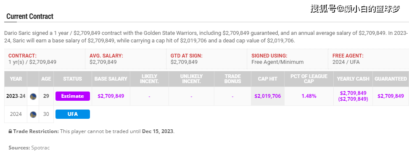Click the Warriors logo in 2023-24 row
Viewport: 409px width, 157px height.
coord(33,96)
